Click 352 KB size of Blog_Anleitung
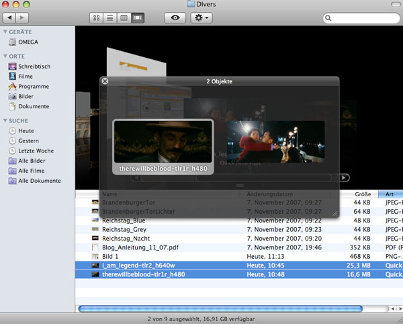 point(360,247)
